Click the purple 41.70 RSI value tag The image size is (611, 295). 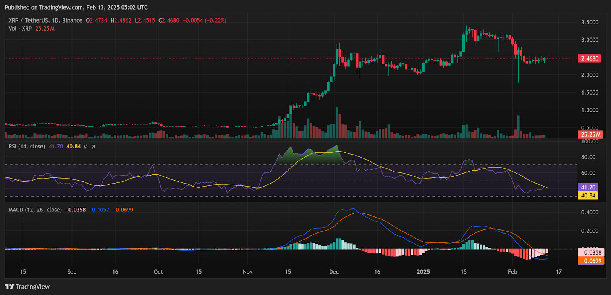(x=588, y=187)
